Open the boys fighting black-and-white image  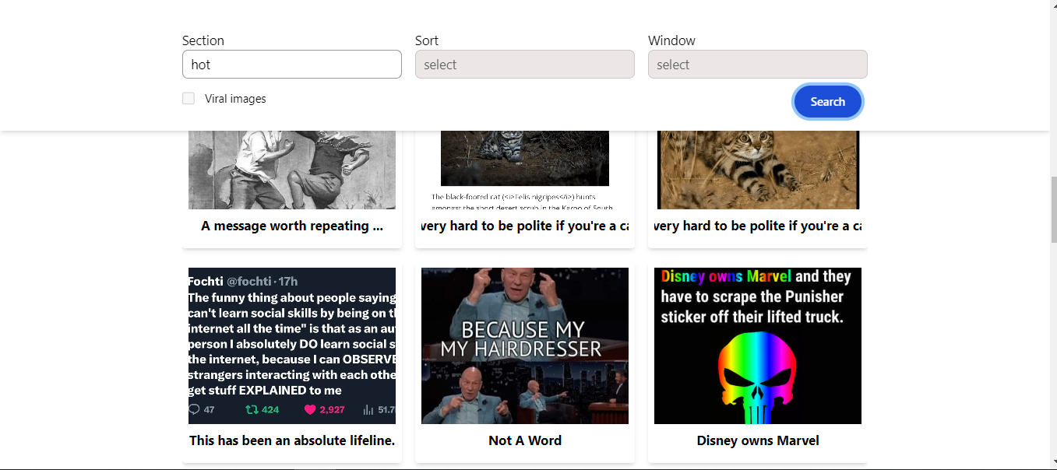click(x=292, y=170)
